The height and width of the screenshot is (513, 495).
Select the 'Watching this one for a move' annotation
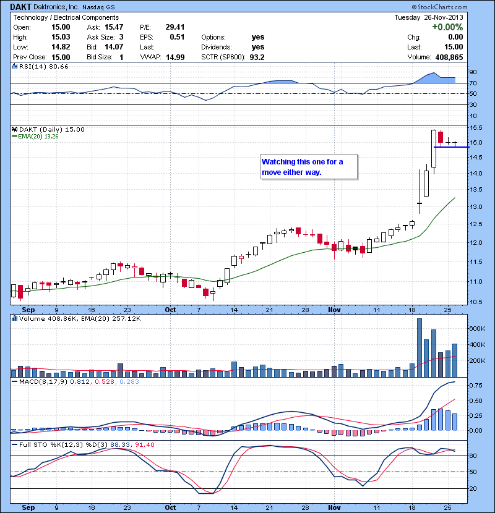pyautogui.click(x=309, y=167)
